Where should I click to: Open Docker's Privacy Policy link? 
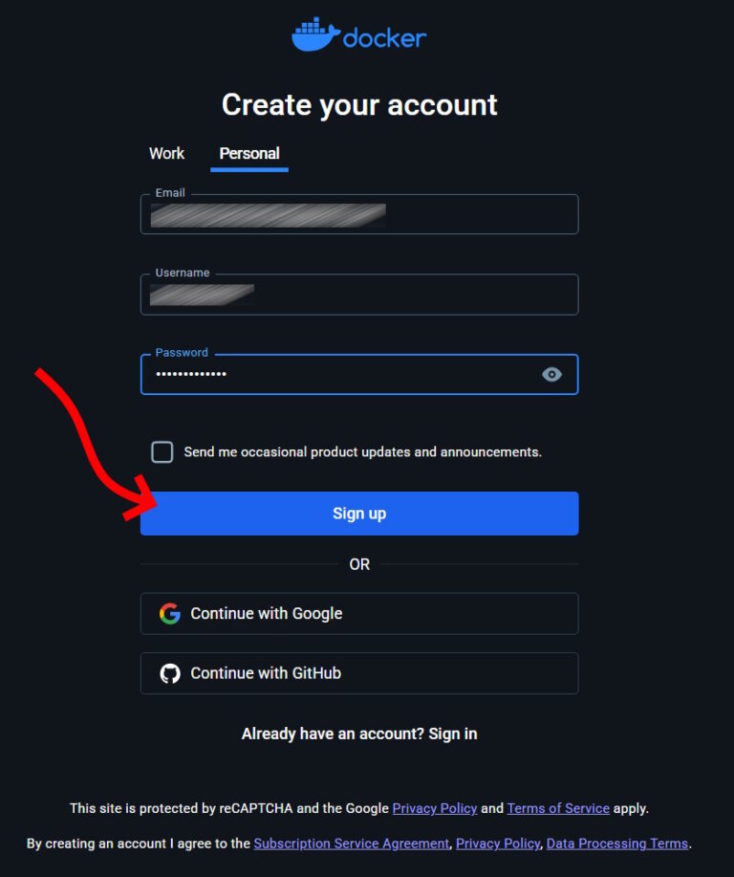pyautogui.click(x=498, y=844)
